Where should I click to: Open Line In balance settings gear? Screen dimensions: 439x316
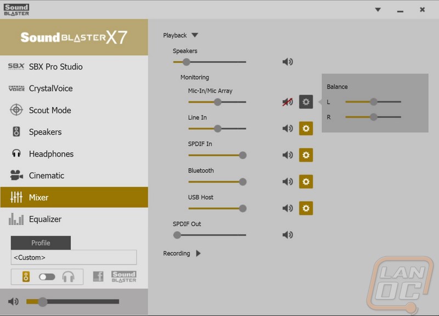[306, 129]
